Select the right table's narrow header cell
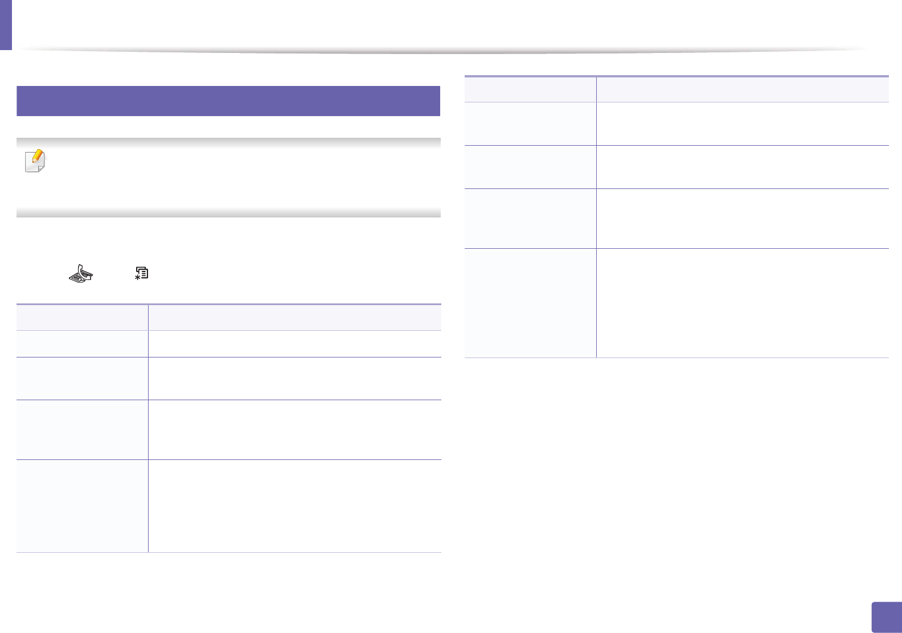Viewport: 902px width, 633px height. pyautogui.click(x=530, y=89)
